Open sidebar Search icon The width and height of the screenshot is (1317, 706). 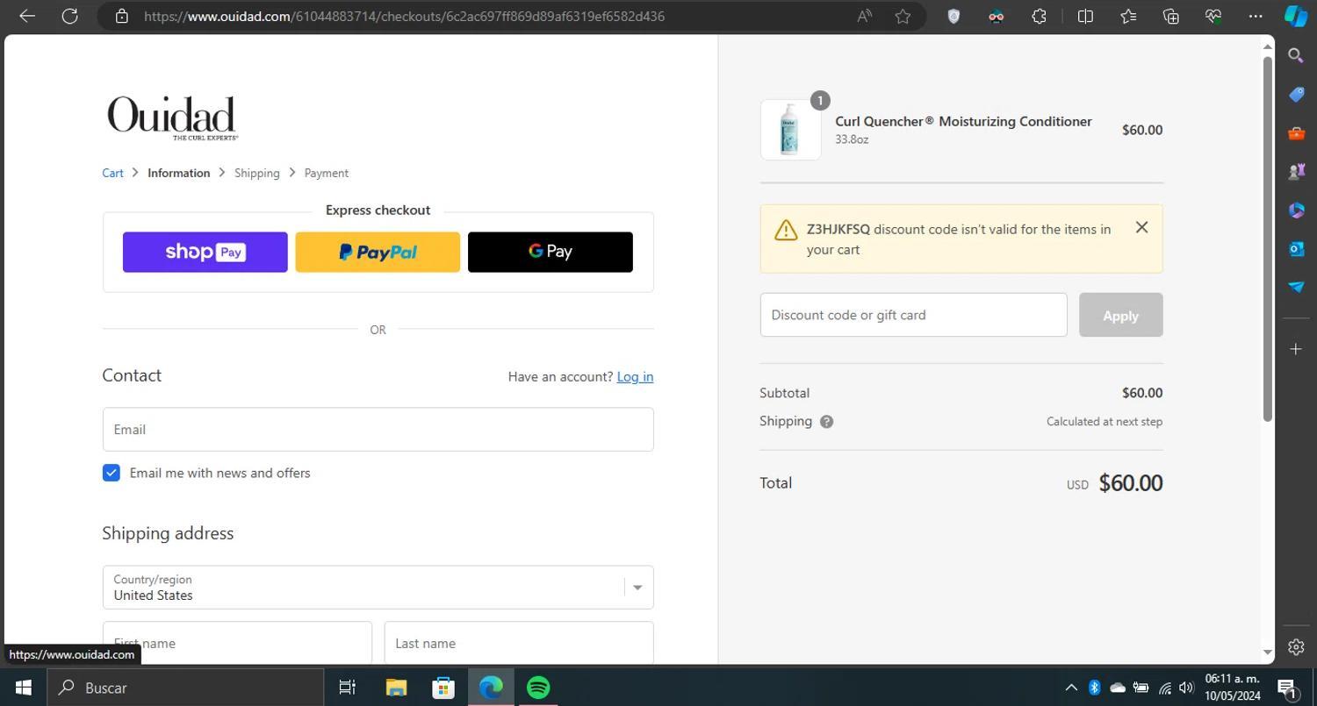point(1296,55)
